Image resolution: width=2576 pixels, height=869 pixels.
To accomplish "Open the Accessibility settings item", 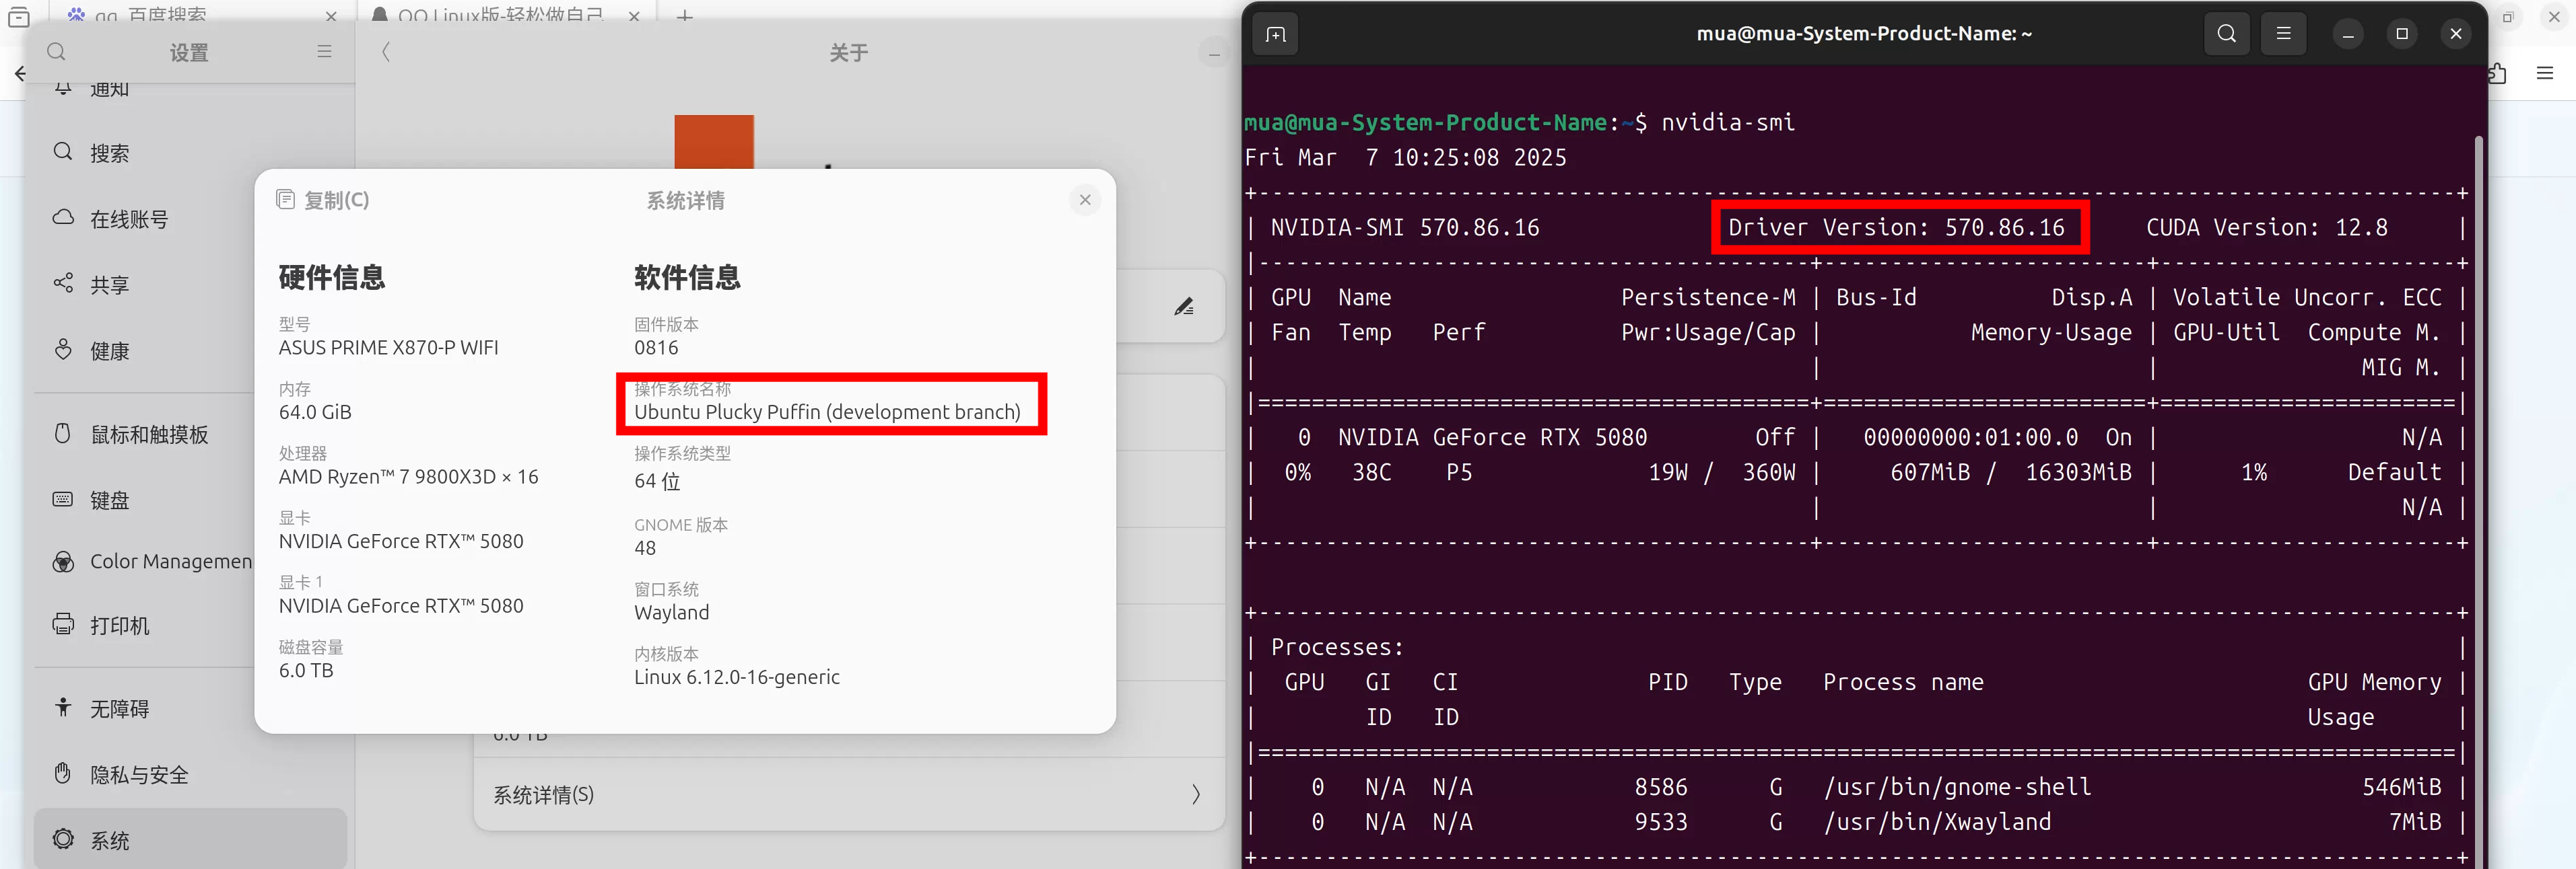I will pyautogui.click(x=119, y=709).
